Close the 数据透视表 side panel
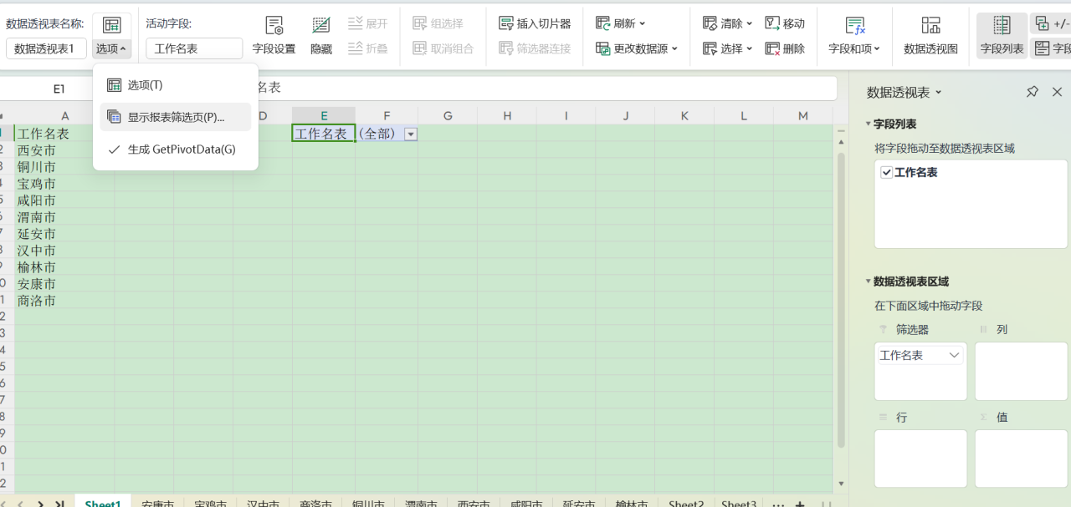1071x507 pixels. [1057, 92]
